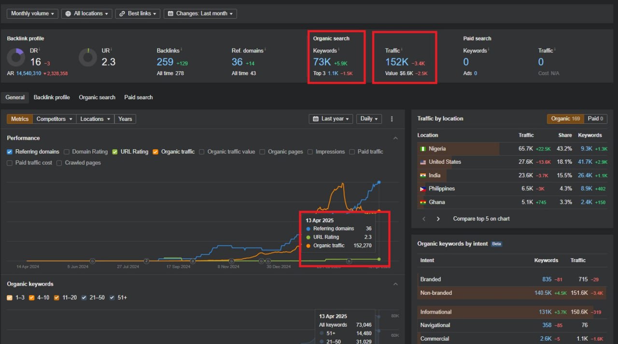Click the info icon beside Backlinks
The width and height of the screenshot is (618, 344).
click(x=182, y=50)
